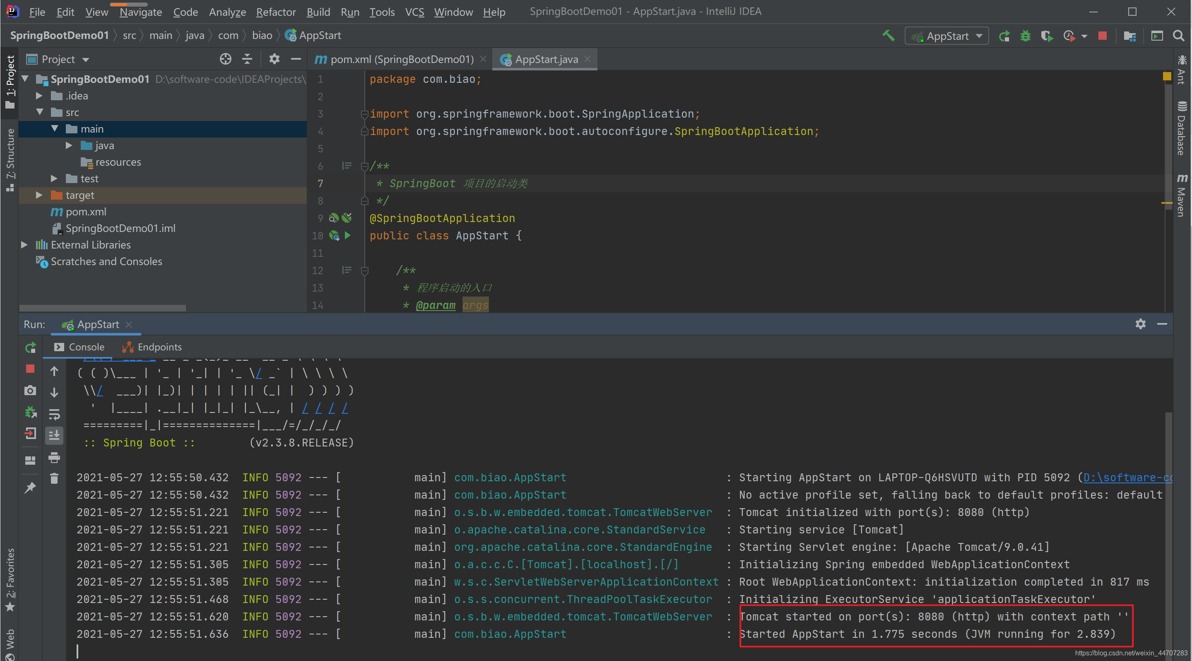1192x661 pixels.
Task: Hide the Project tool window
Action: (x=296, y=59)
